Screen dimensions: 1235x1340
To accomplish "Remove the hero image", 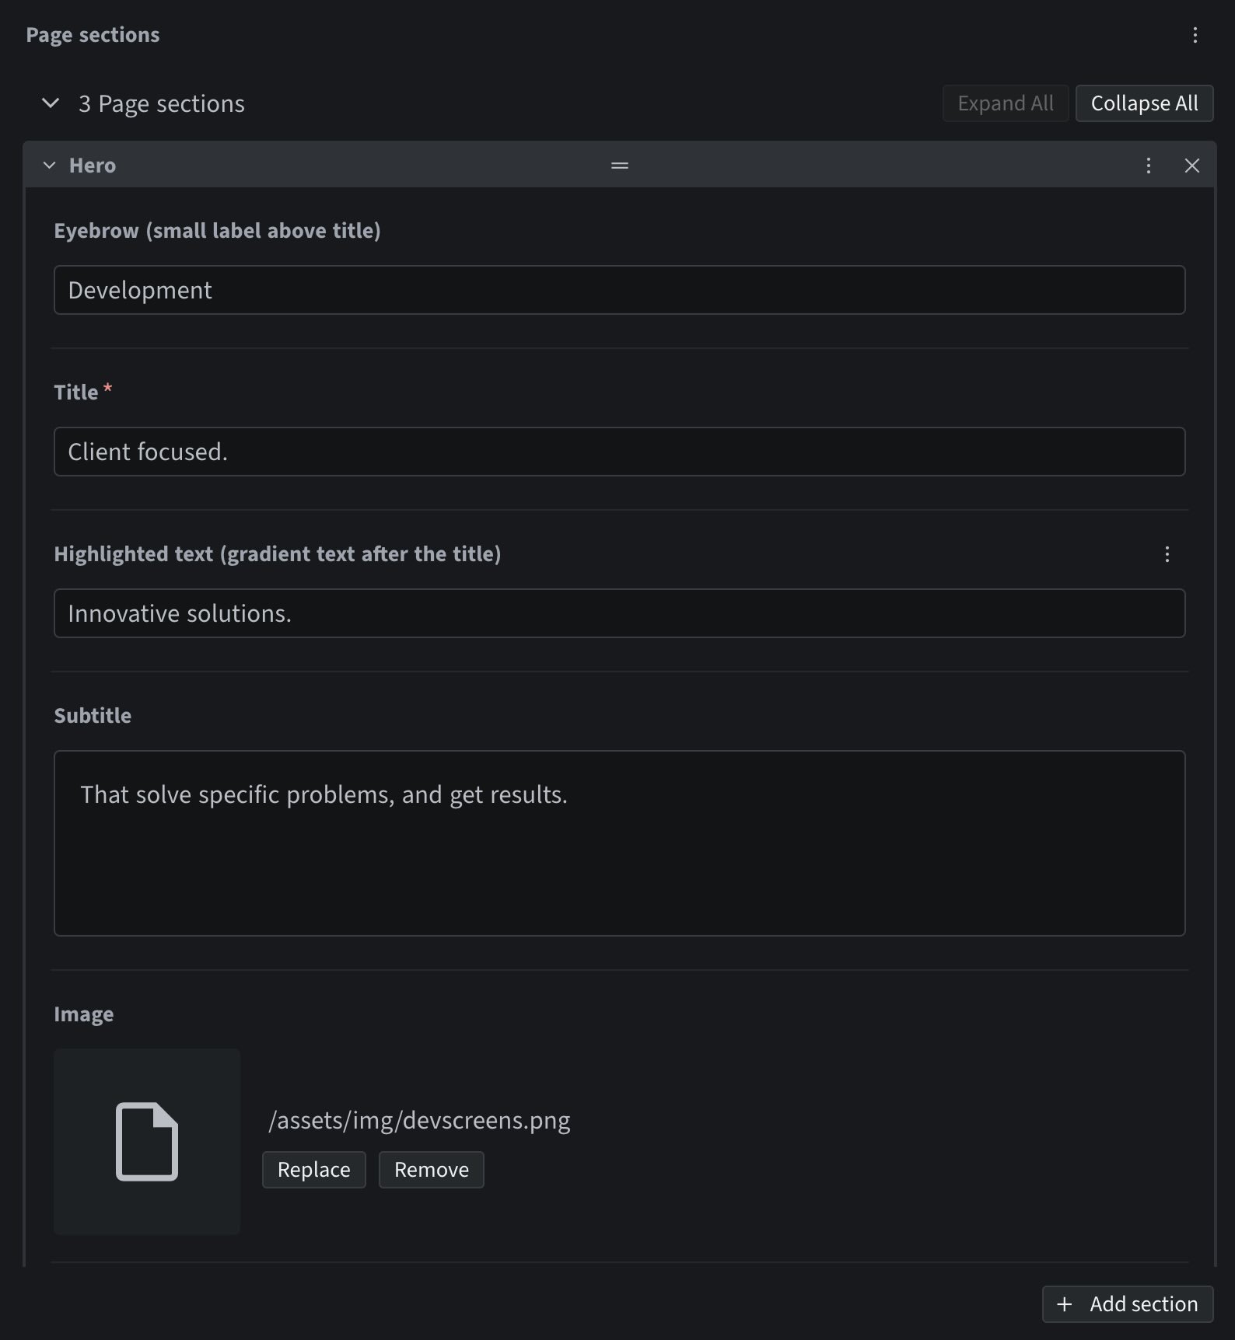I will click(x=432, y=1170).
